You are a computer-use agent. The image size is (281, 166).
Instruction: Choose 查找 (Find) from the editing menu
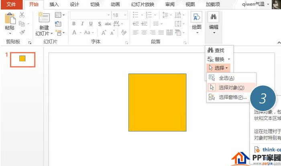[x=216, y=50]
